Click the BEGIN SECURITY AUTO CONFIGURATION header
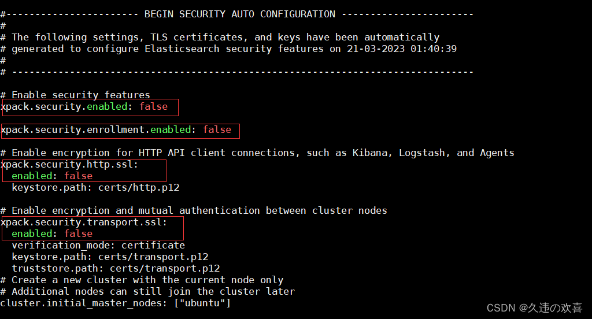Image resolution: width=592 pixels, height=319 pixels. tap(240, 14)
